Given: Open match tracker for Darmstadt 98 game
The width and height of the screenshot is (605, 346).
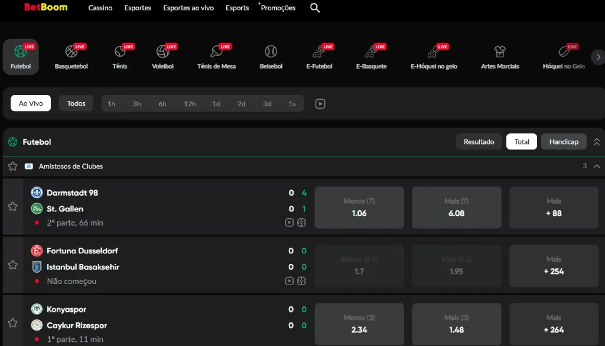Looking at the screenshot, I should coord(302,223).
